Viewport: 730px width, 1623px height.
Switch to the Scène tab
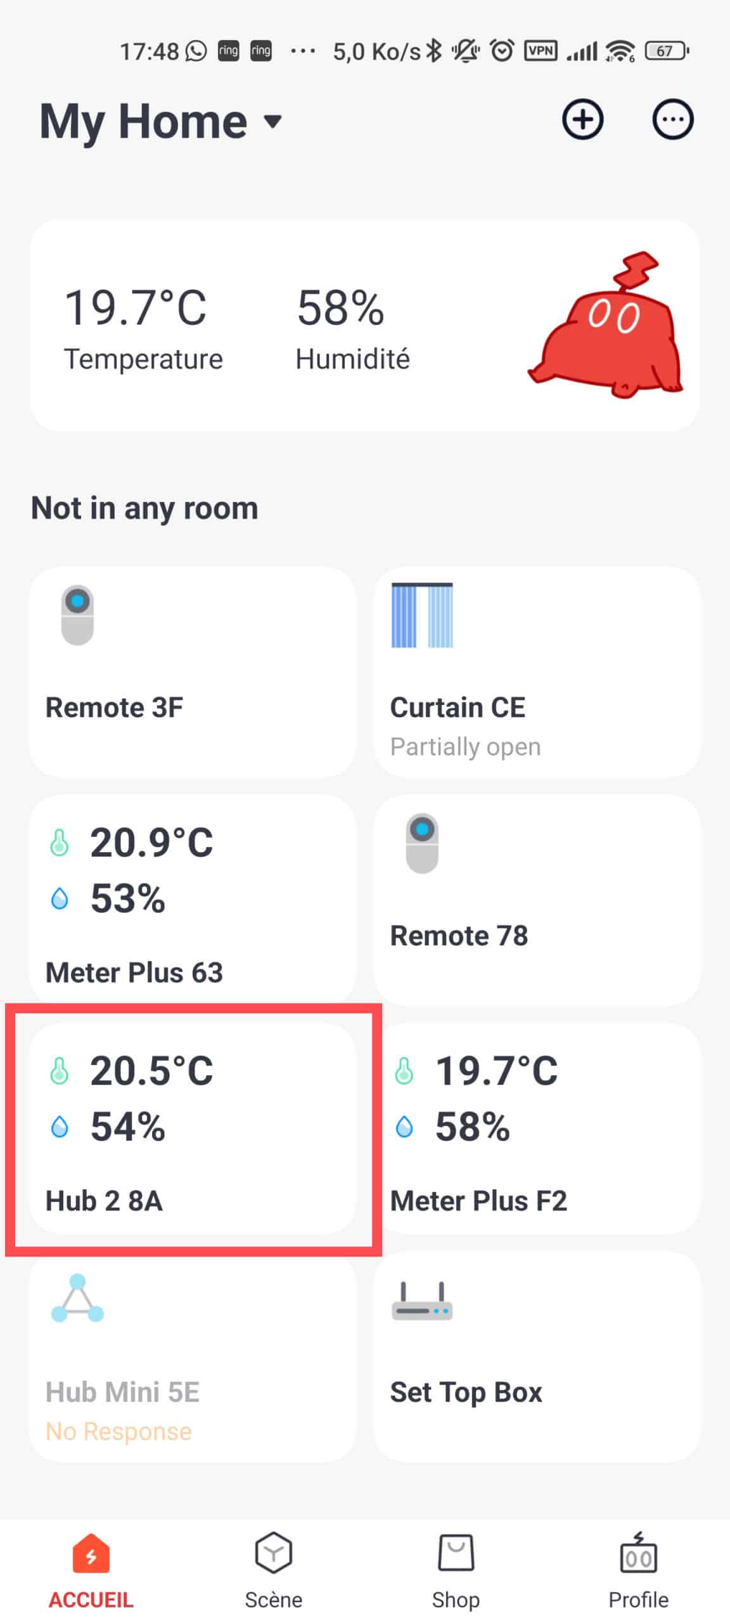pyautogui.click(x=274, y=1570)
